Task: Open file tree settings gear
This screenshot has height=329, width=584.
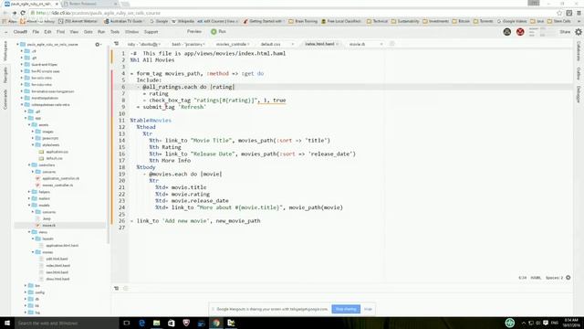Action: 98,45
